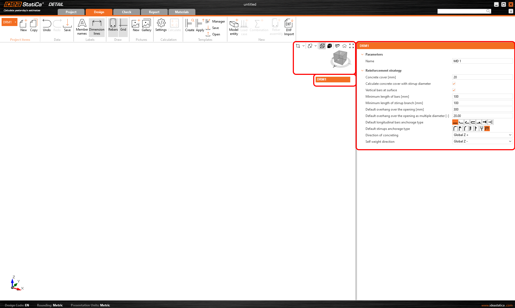515x308 pixels.
Task: Click Open in the Templates group
Action: (213, 34)
